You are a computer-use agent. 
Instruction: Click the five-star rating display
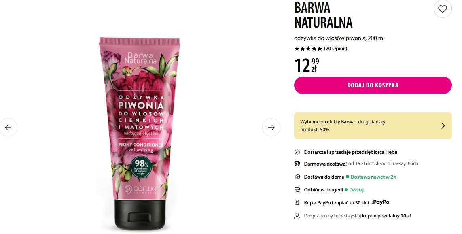pyautogui.click(x=308, y=48)
